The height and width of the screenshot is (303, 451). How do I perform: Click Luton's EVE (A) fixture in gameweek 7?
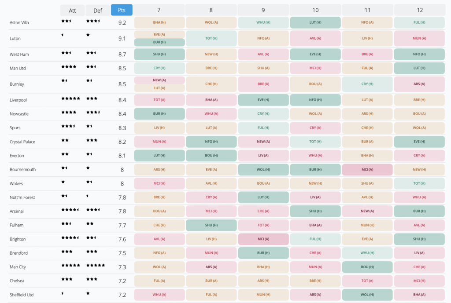click(x=159, y=34)
